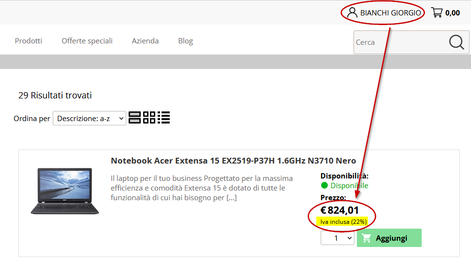
Task: Open the Offerte speciali menu item
Action: click(87, 41)
